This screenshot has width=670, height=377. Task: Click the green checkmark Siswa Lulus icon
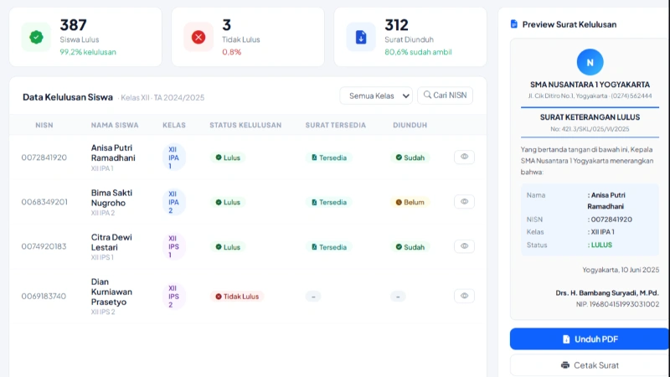click(36, 37)
